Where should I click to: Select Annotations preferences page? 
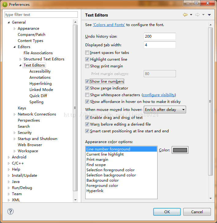(x=40, y=77)
